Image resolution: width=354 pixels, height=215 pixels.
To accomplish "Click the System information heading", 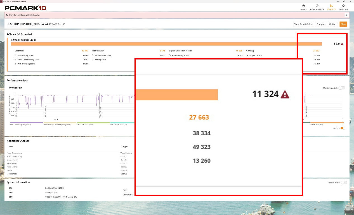I will click(18, 182).
